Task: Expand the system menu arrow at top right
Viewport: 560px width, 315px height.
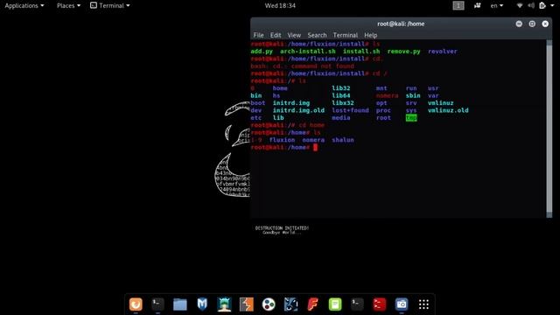Action: click(552, 6)
